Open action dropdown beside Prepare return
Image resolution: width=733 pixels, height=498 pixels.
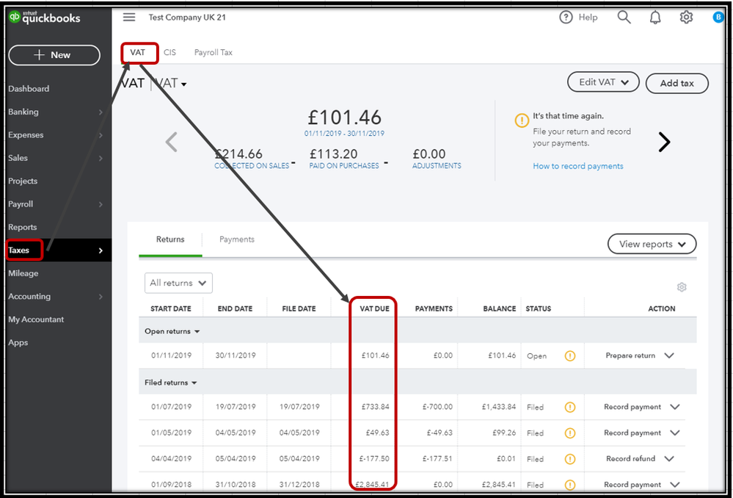(x=669, y=356)
